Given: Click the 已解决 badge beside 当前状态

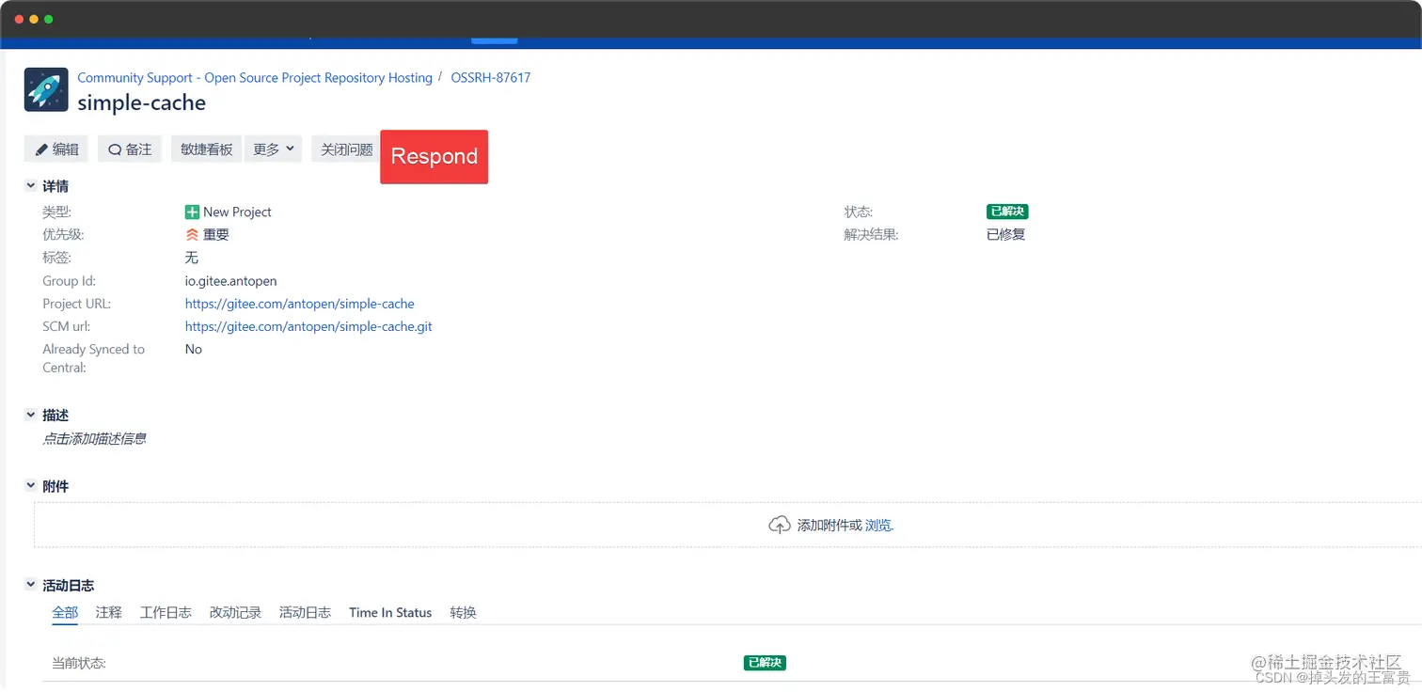Looking at the screenshot, I should pos(765,663).
